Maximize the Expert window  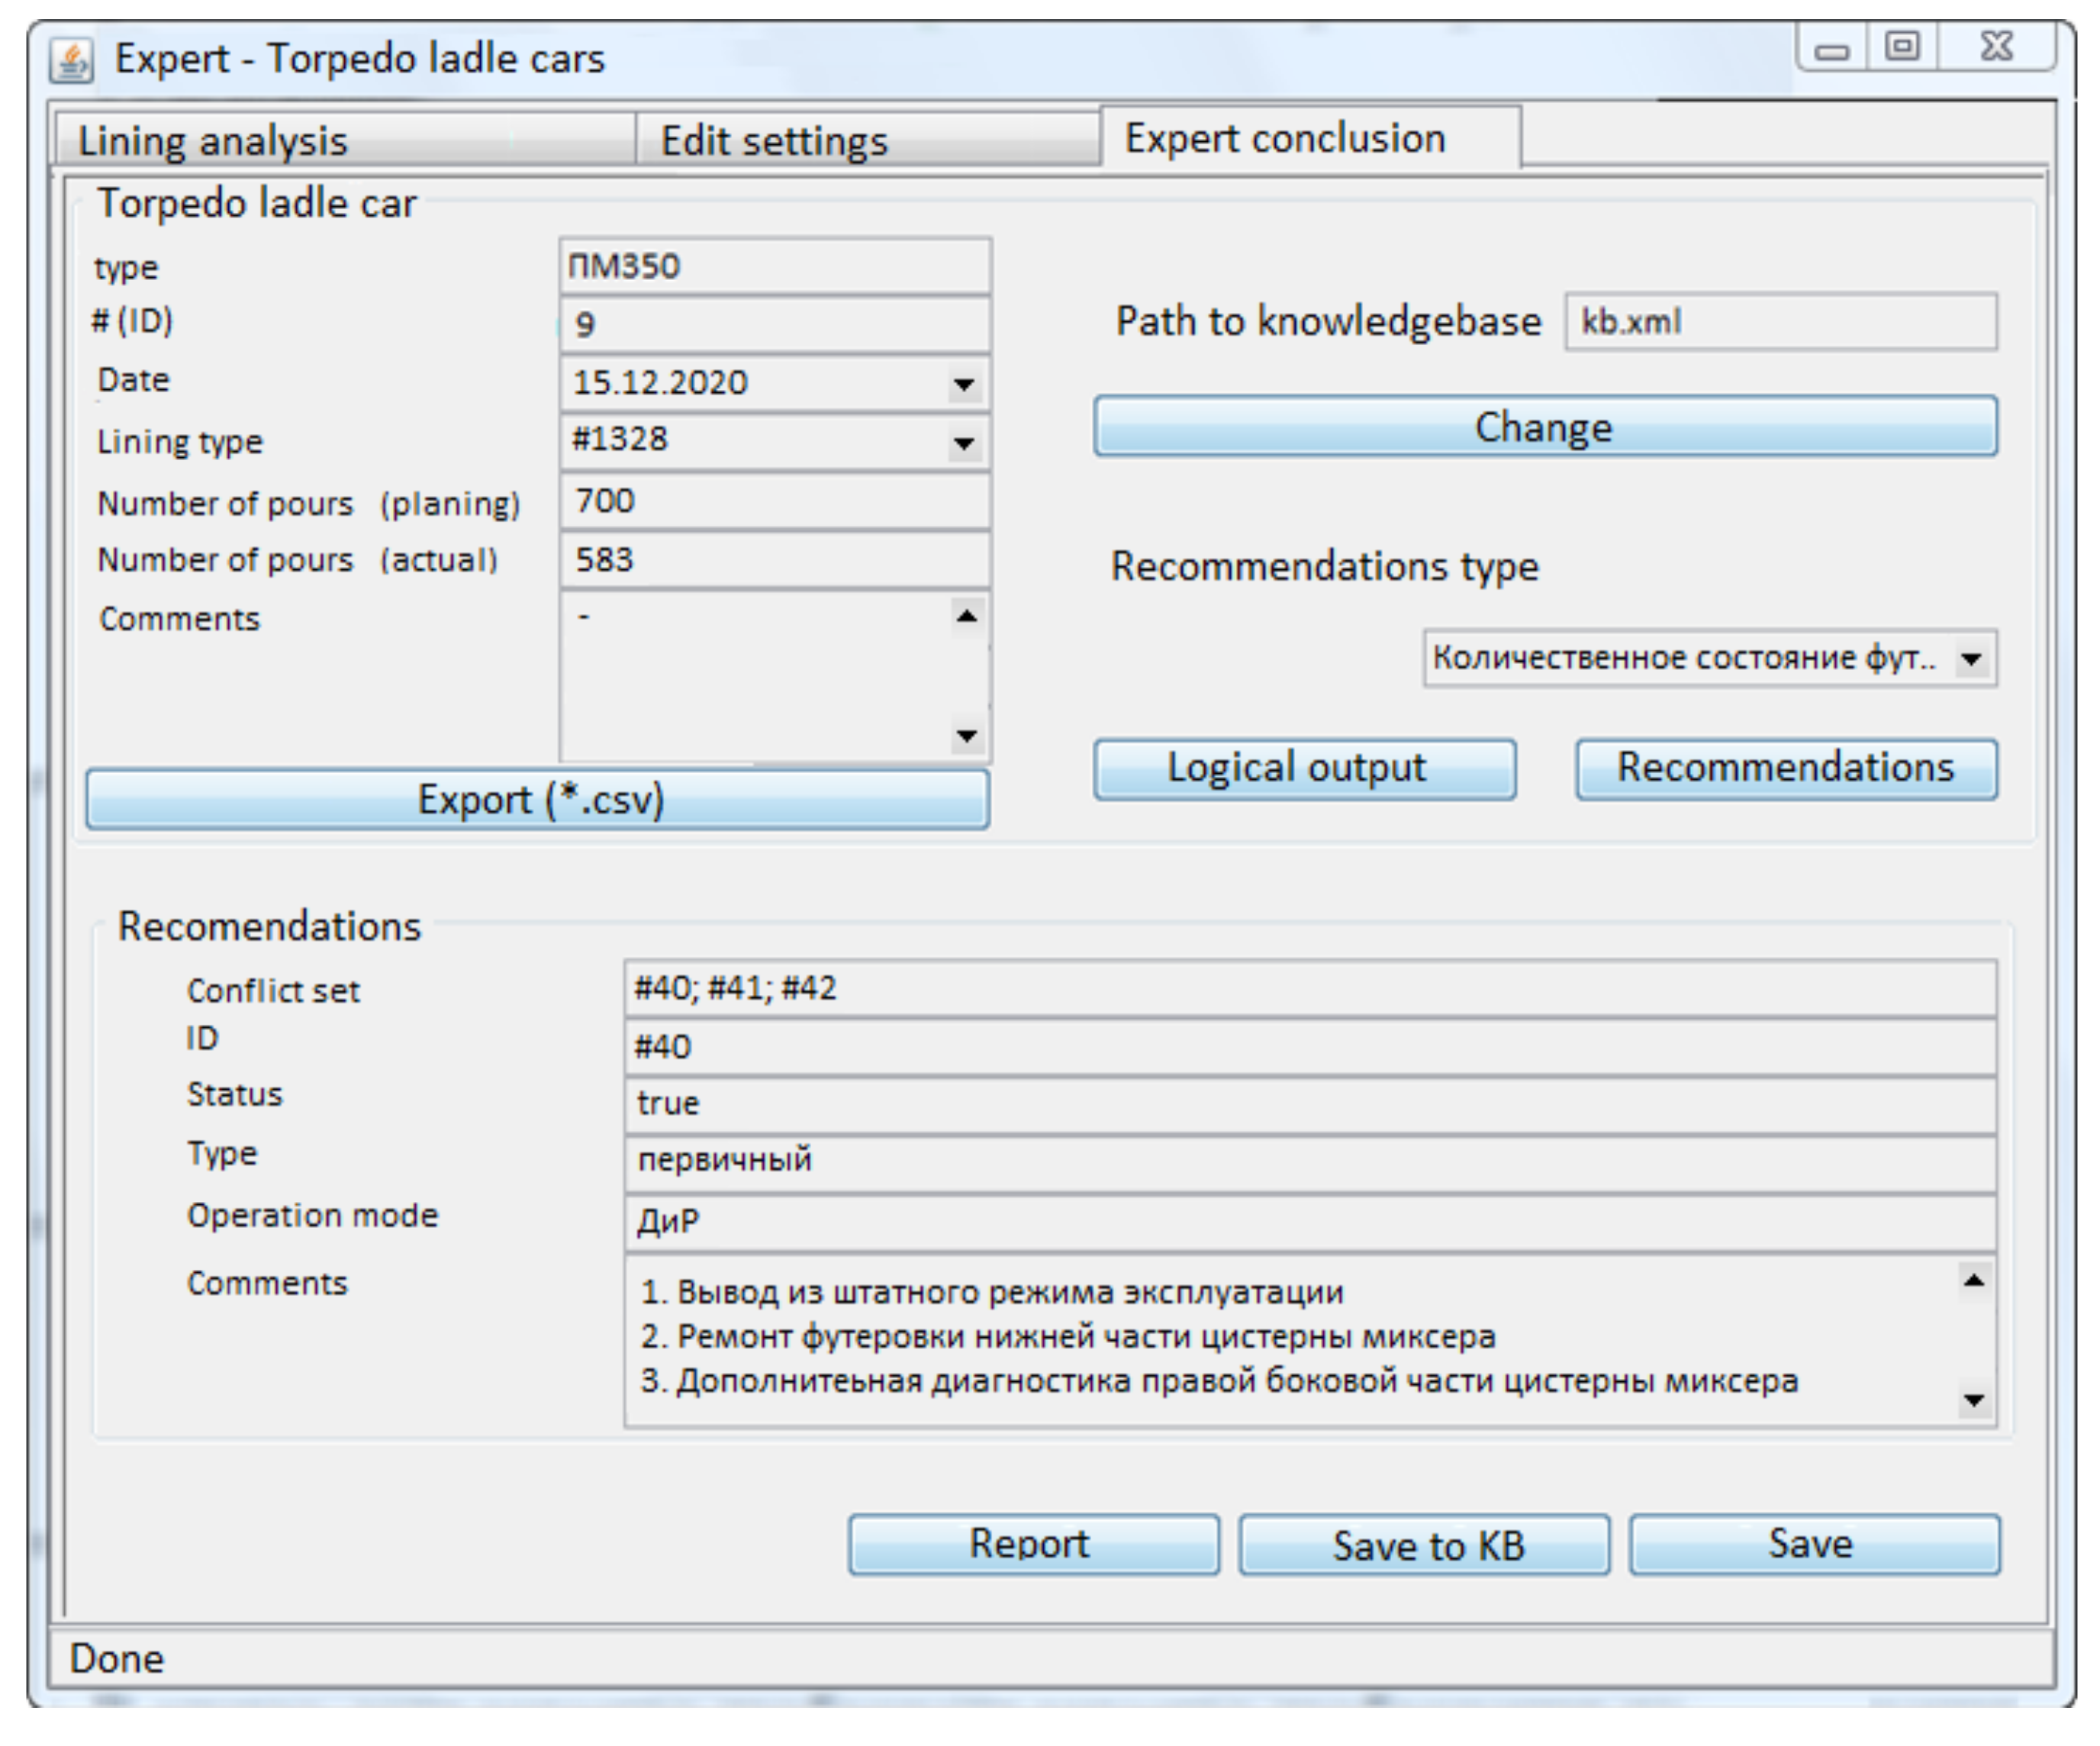1902,47
